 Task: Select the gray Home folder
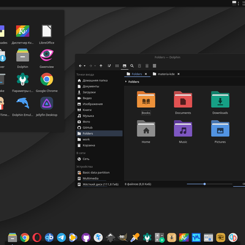pyautogui.click(x=146, y=132)
